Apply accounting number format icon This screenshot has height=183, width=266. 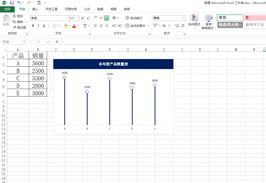[155, 26]
